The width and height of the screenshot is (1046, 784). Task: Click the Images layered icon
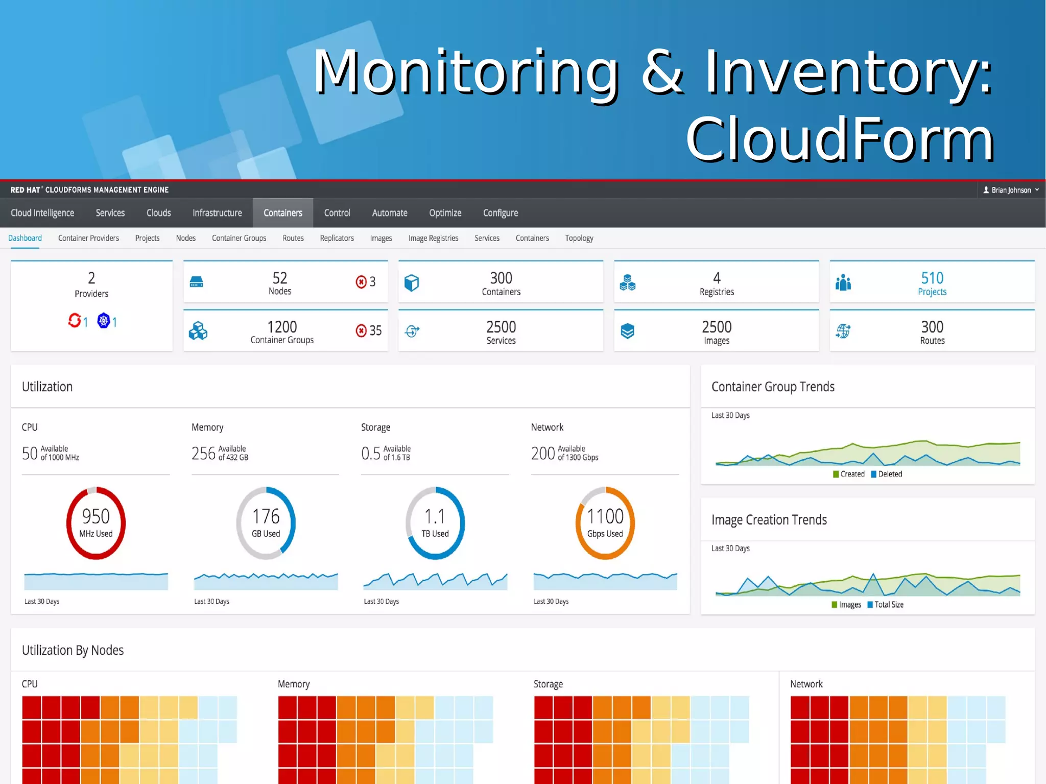(628, 331)
